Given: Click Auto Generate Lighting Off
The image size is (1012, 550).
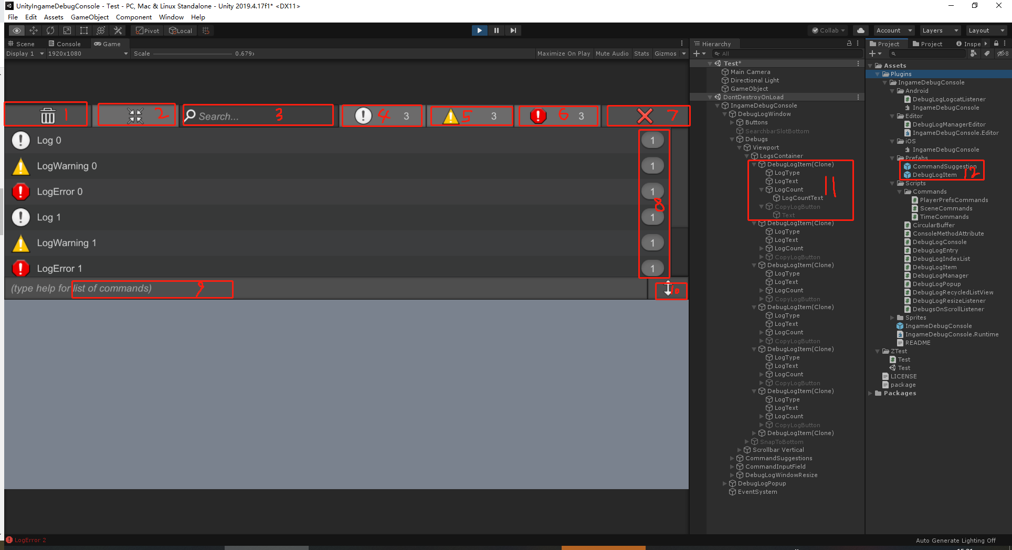Looking at the screenshot, I should [x=955, y=540].
